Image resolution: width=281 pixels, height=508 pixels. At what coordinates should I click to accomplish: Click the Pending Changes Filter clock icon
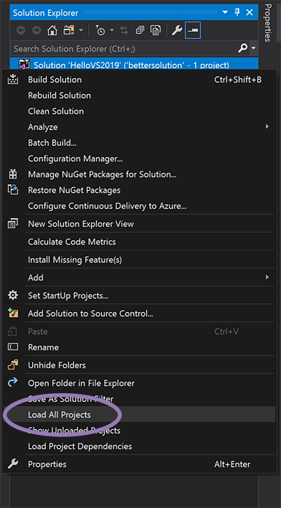[101, 31]
